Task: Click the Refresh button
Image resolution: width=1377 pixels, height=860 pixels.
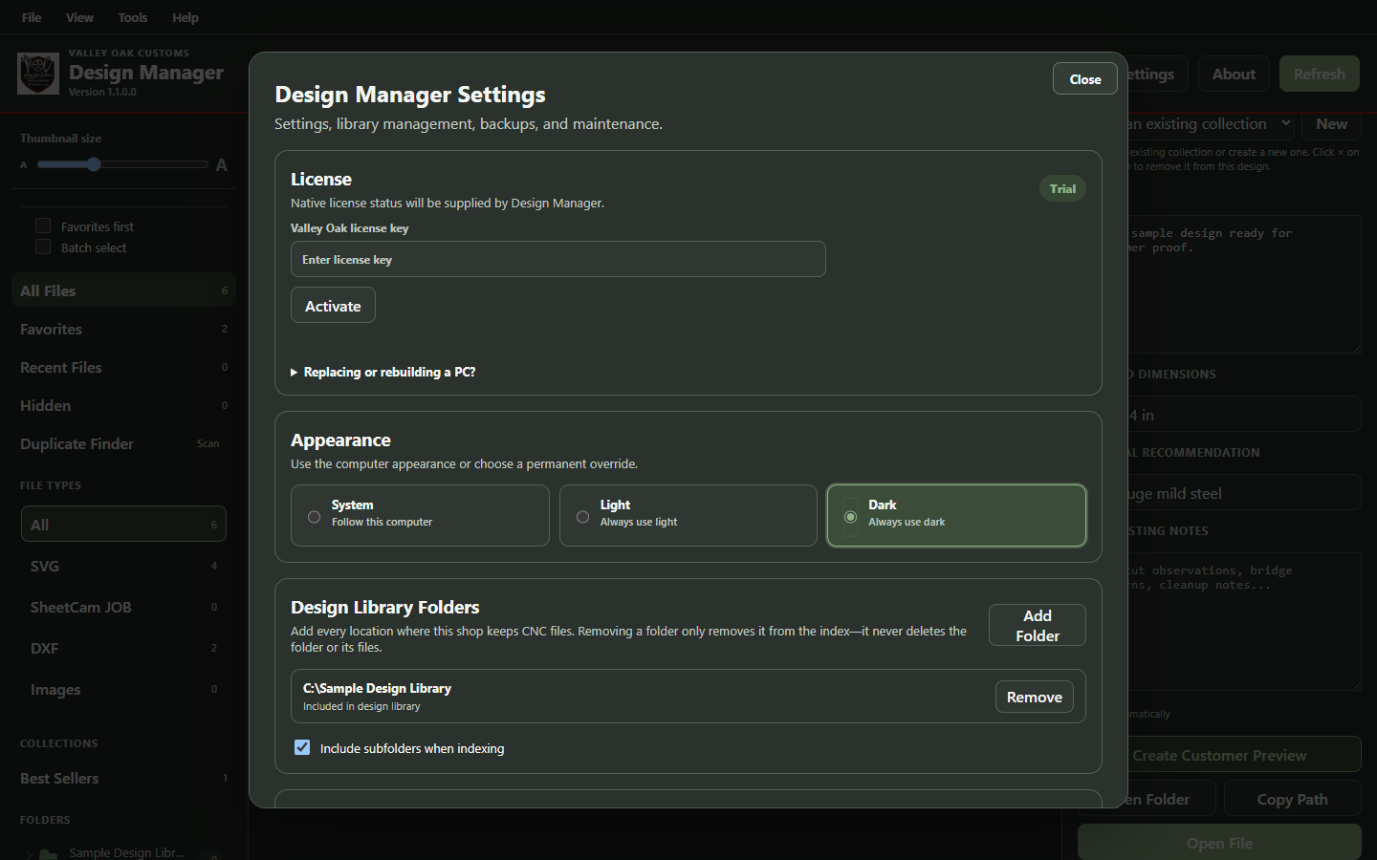Action: coord(1320,74)
